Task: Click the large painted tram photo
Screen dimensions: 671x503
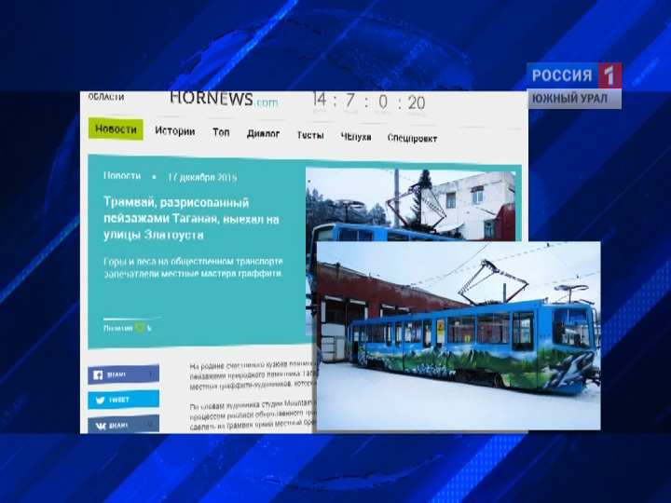Action: (x=458, y=335)
